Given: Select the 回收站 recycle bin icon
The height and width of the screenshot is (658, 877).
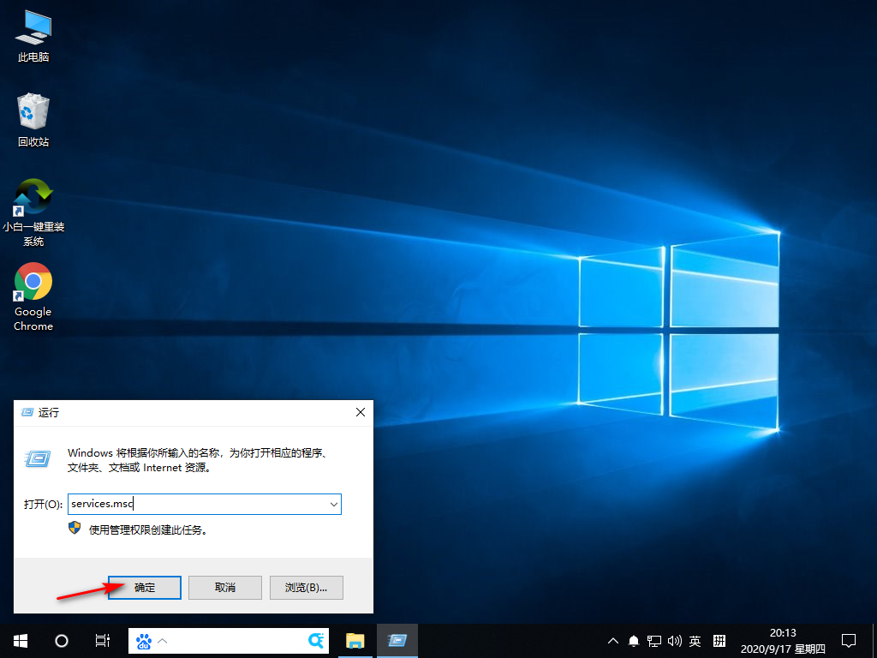Looking at the screenshot, I should 33,120.
